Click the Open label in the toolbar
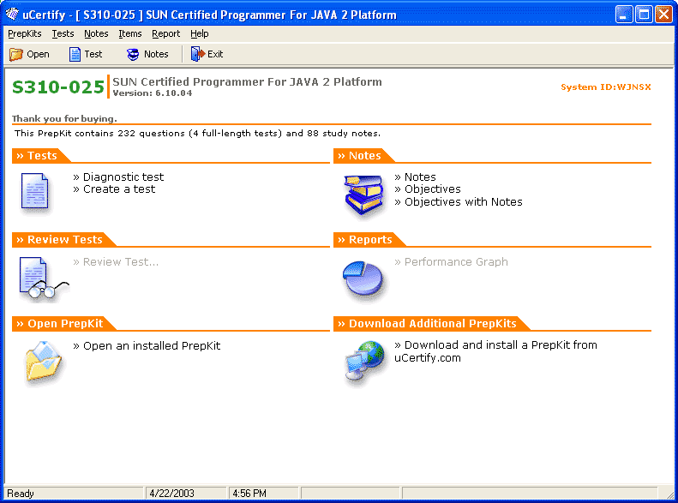Viewport: 678px width, 503px height. [x=38, y=55]
